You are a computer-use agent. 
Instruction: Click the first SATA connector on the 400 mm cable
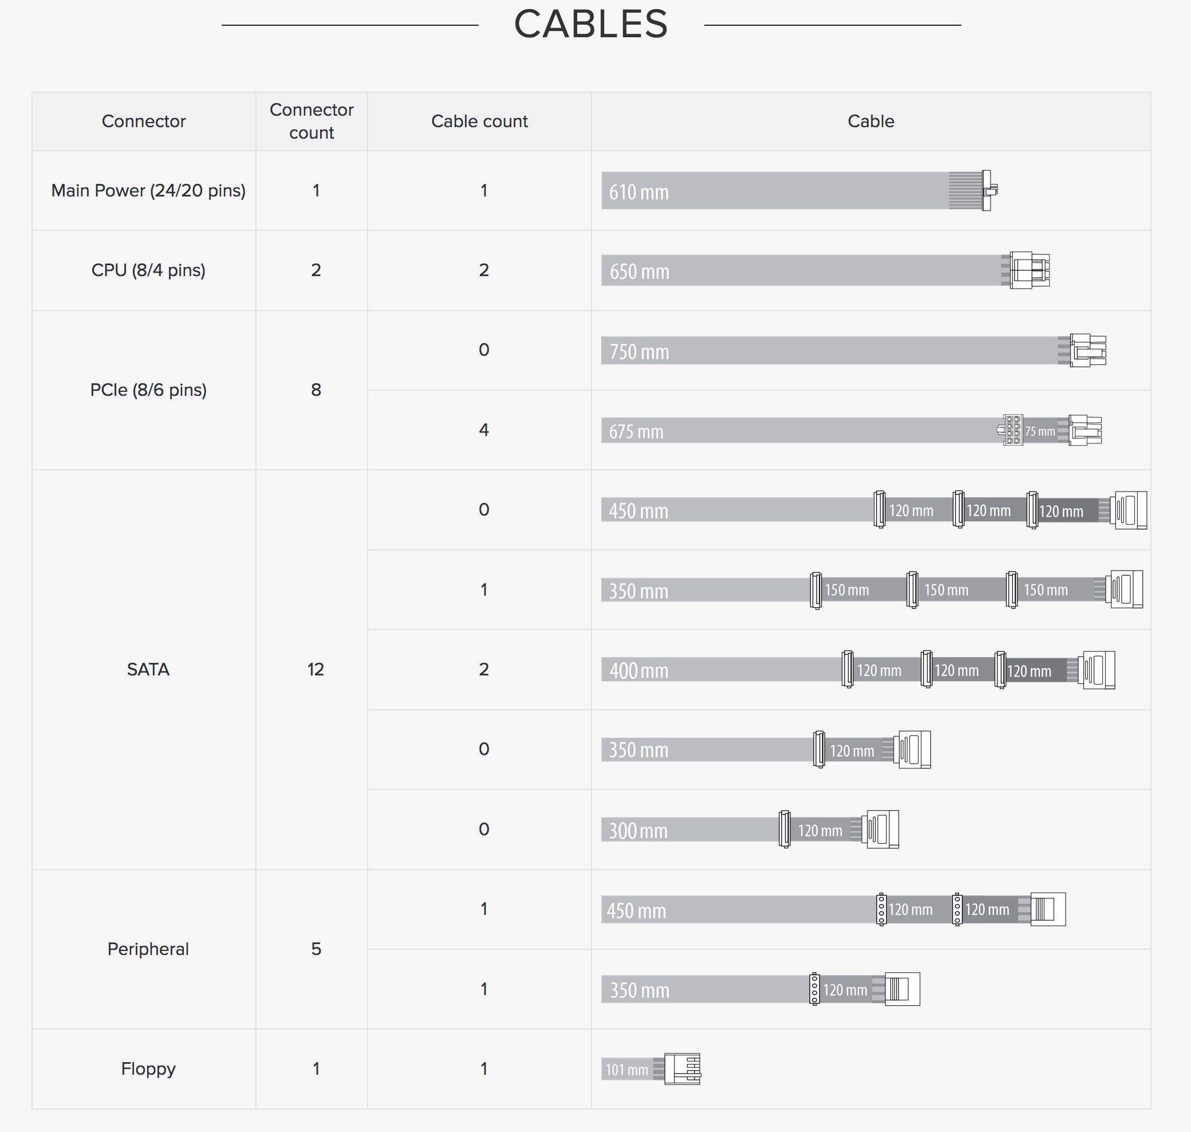(847, 670)
